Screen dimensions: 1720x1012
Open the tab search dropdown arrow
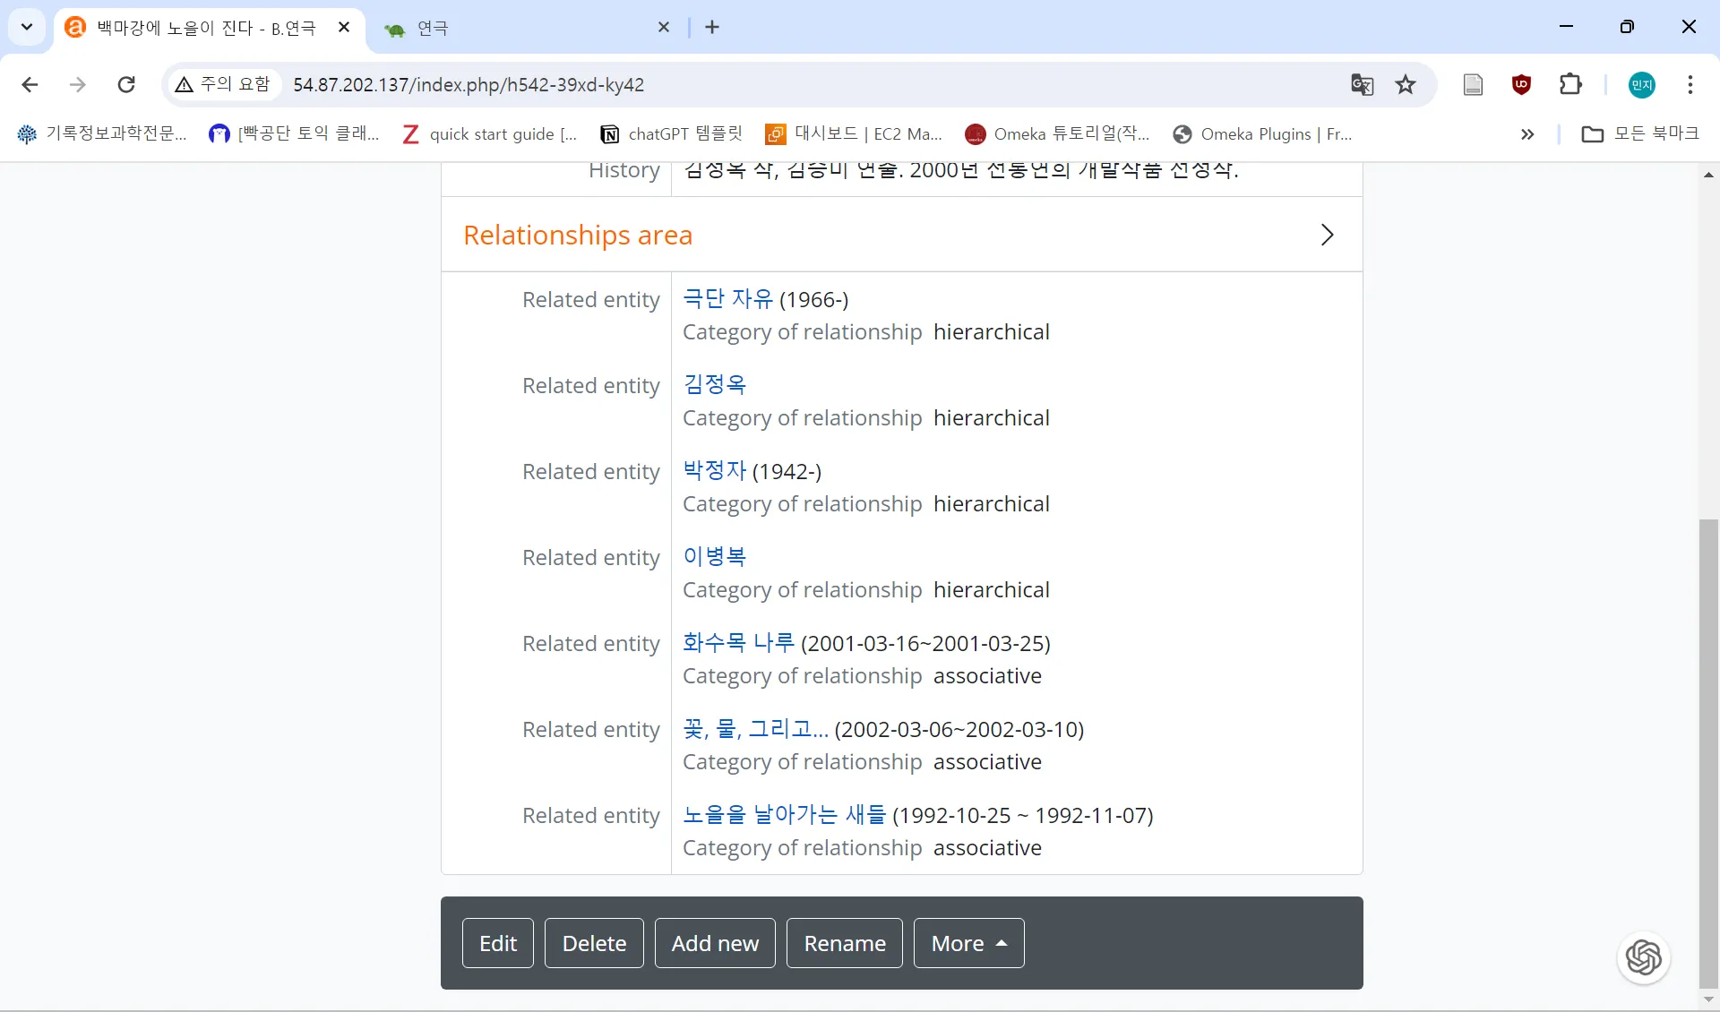tap(27, 27)
